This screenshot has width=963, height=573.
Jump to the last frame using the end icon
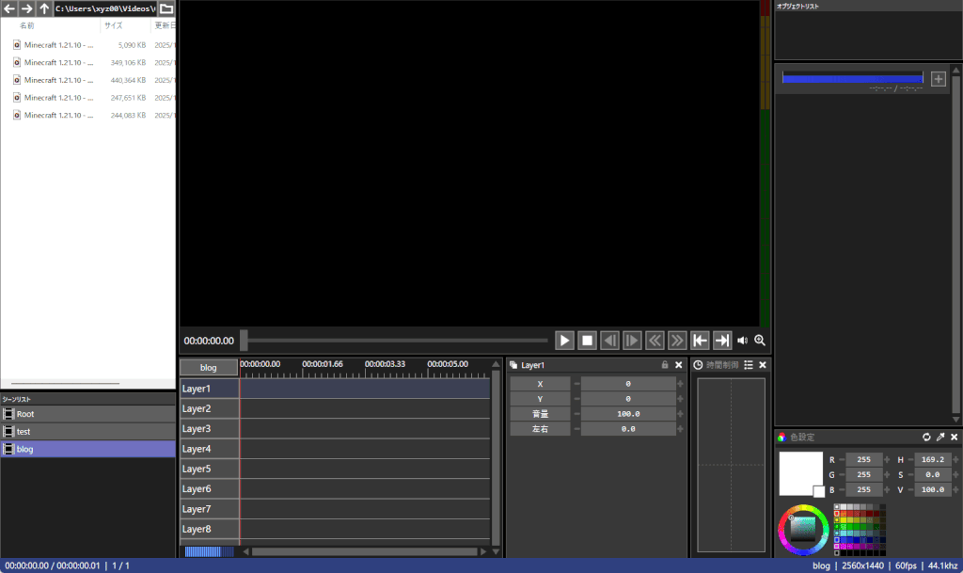click(722, 340)
